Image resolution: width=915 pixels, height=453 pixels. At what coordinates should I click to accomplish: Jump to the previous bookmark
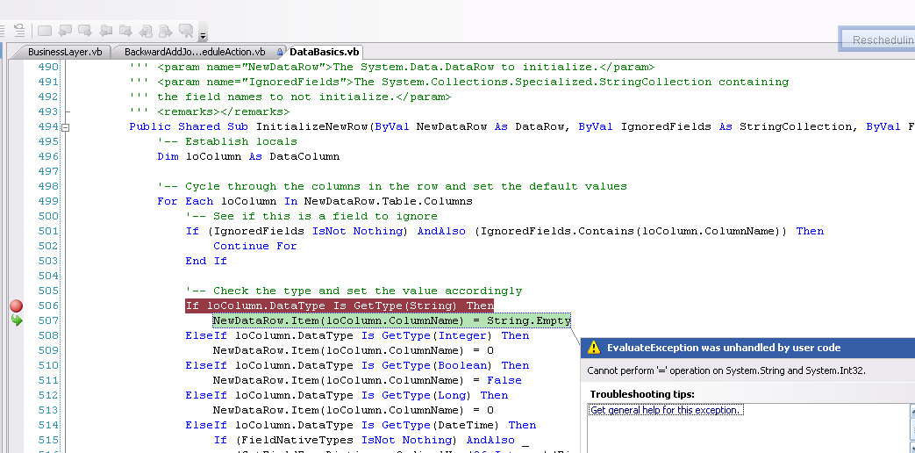[66, 31]
